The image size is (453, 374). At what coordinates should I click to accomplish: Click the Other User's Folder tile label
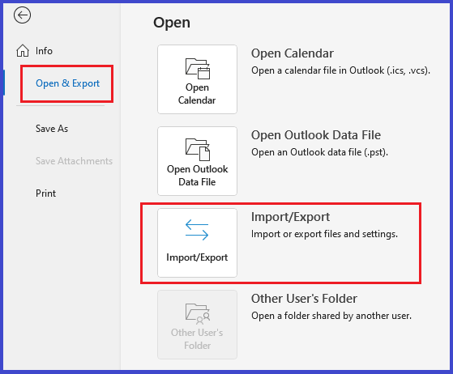coord(197,339)
